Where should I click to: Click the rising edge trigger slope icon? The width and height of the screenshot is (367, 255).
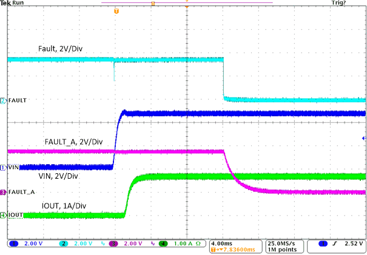coord(335,243)
